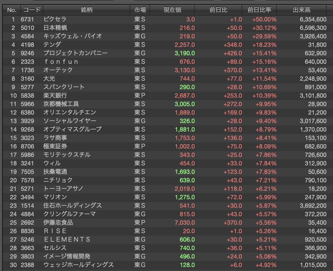Click the 東P market cell for 楽天銀行
The height and width of the screenshot is (271, 333).
[140, 95]
